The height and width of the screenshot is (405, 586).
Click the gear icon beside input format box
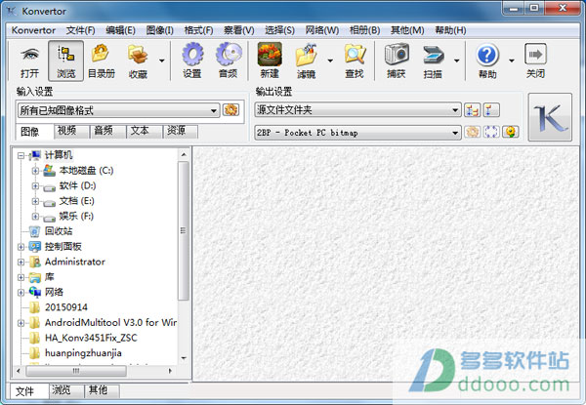click(230, 109)
